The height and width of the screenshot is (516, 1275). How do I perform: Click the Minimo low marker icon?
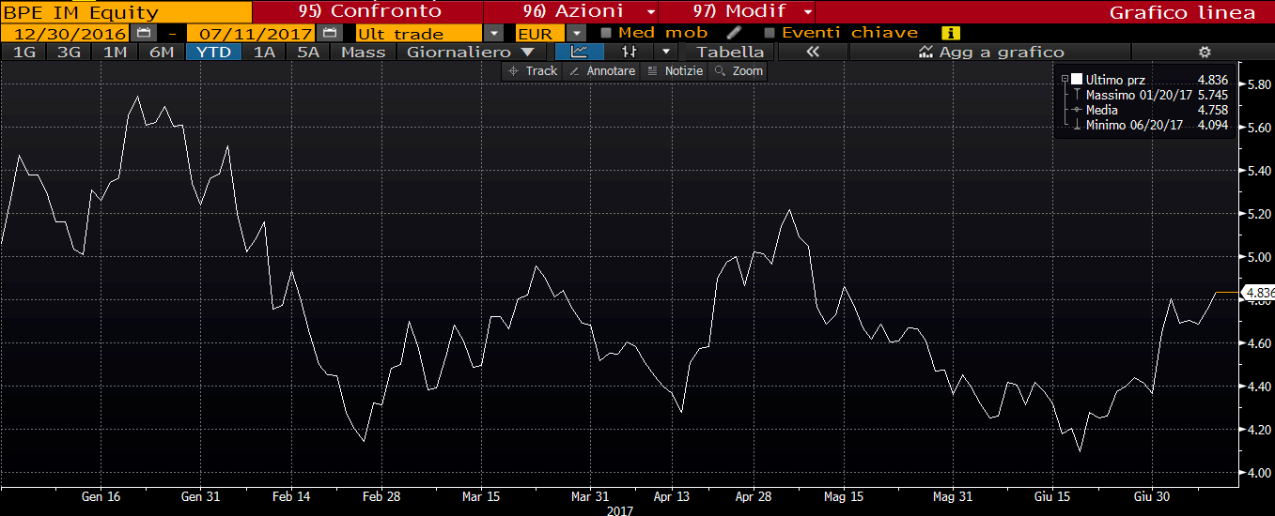click(1077, 125)
